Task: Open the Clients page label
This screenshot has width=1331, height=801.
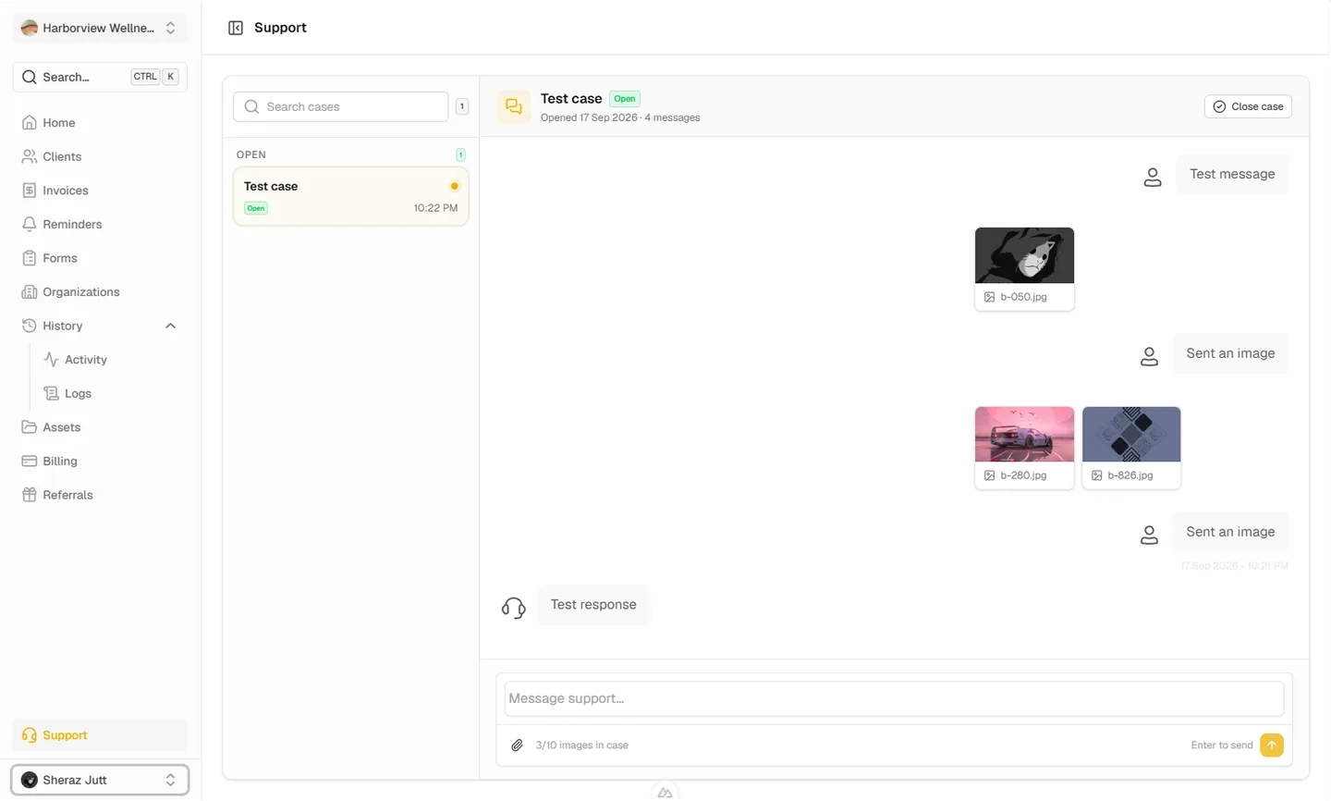Action: [x=62, y=156]
